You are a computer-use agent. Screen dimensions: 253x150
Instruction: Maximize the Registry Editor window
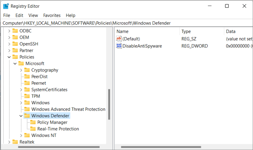click(x=227, y=6)
